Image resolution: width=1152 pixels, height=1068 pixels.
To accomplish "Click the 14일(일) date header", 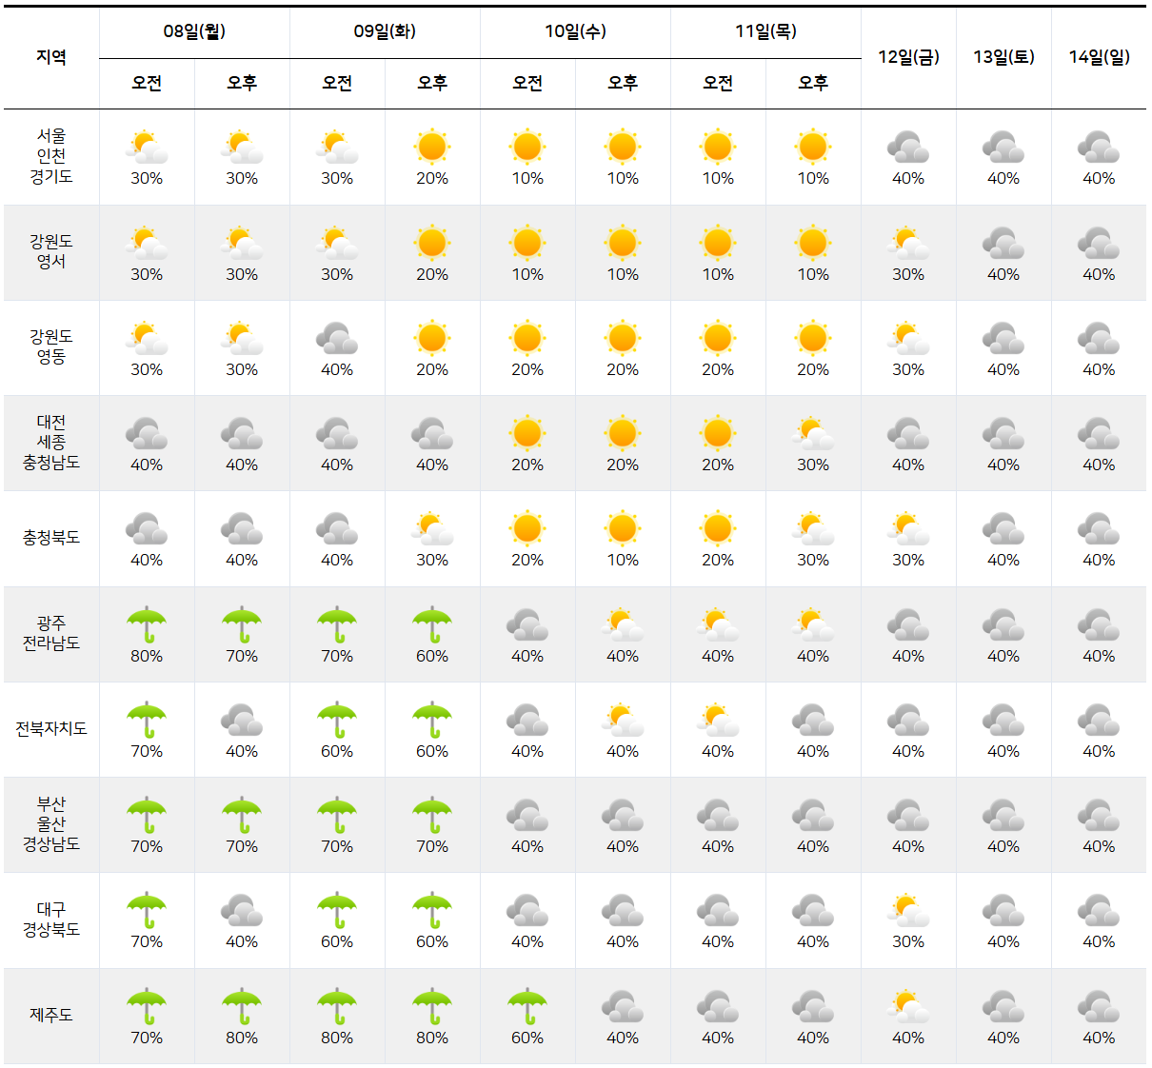I will pos(1099,57).
